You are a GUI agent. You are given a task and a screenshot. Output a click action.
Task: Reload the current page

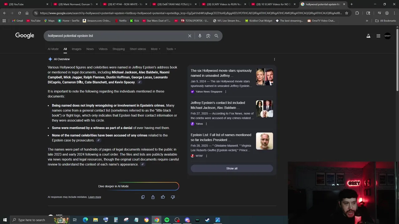(19, 13)
